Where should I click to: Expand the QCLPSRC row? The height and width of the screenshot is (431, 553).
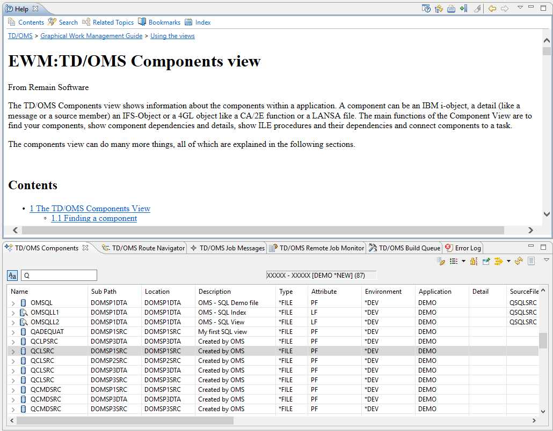click(13, 342)
